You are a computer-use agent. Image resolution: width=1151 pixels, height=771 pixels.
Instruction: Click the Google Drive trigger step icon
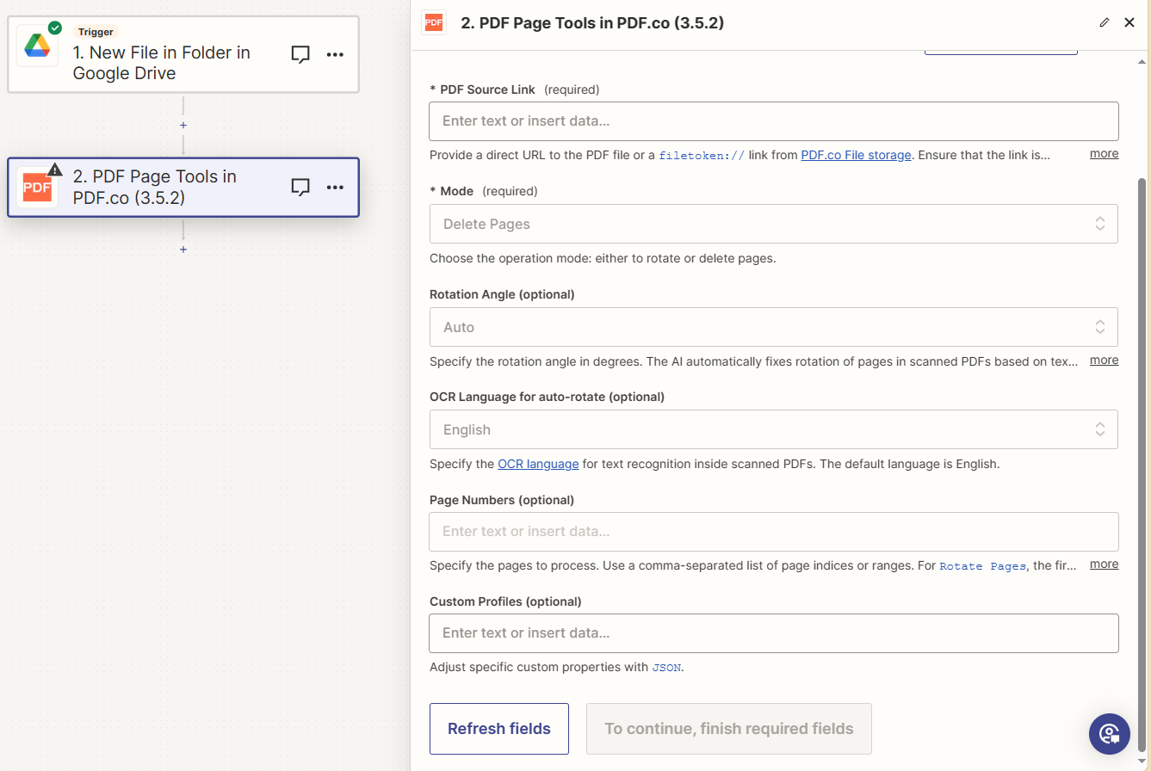click(37, 46)
